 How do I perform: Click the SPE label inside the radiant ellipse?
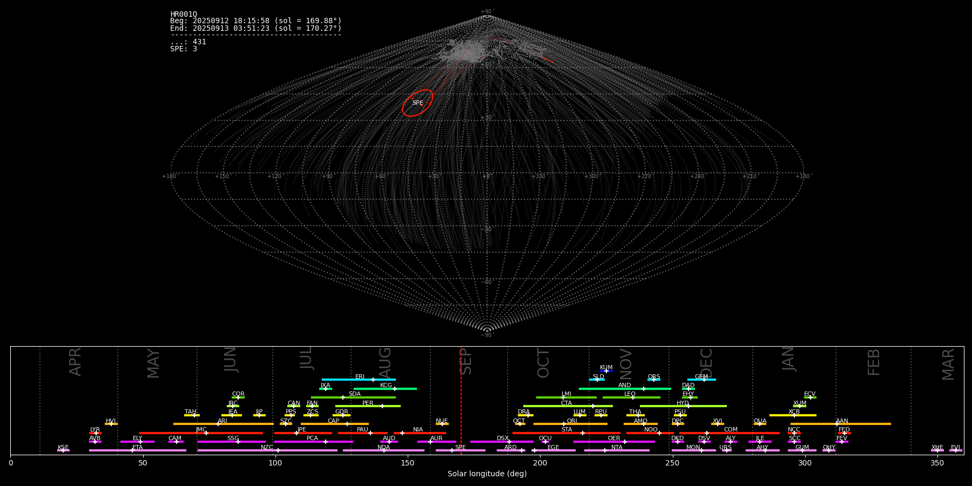417,103
